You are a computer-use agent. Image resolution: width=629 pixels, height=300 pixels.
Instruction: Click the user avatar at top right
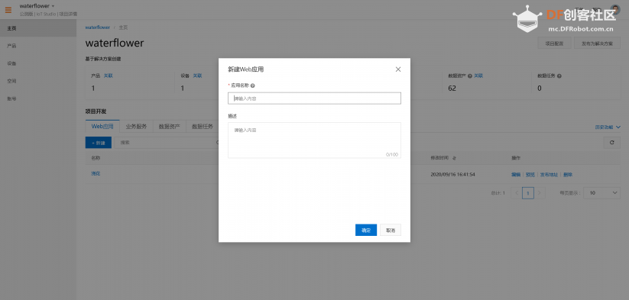coord(614,10)
